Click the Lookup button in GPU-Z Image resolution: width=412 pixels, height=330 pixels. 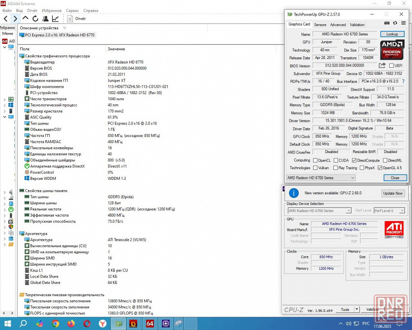392,34
